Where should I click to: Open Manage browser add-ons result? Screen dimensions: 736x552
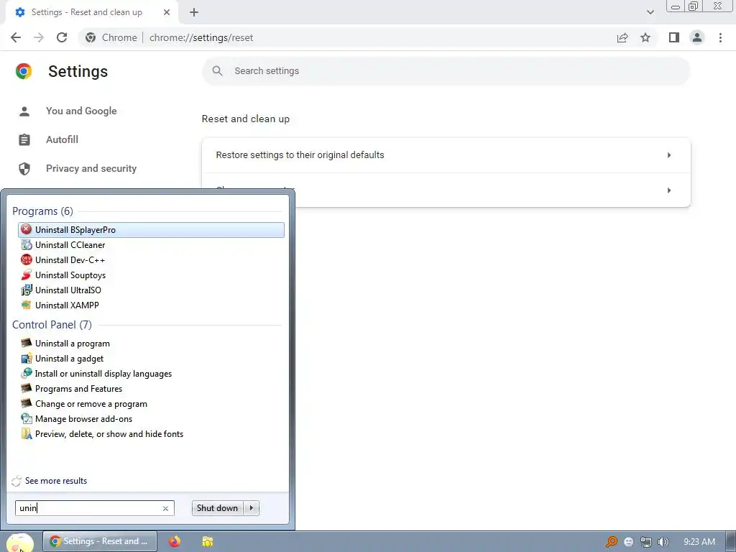click(151, 419)
